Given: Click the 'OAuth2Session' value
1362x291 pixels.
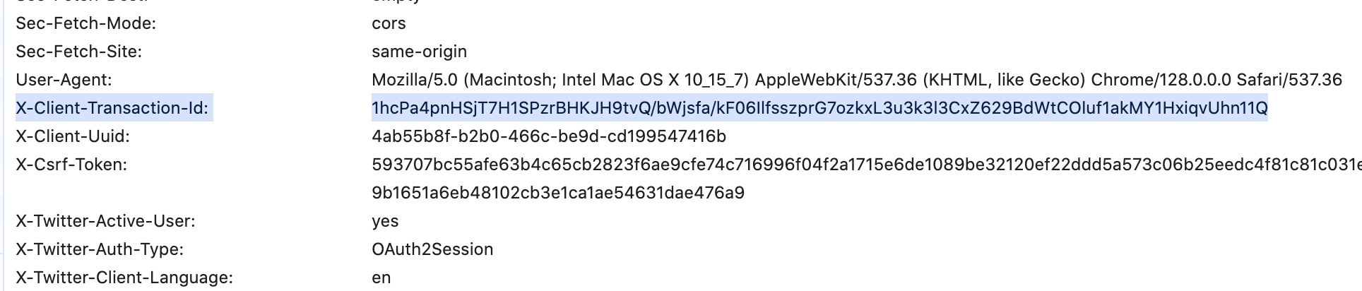Looking at the screenshot, I should tap(432, 249).
